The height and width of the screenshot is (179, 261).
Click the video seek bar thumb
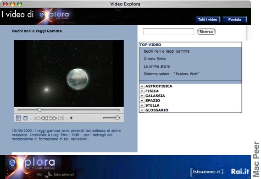tap(39, 110)
